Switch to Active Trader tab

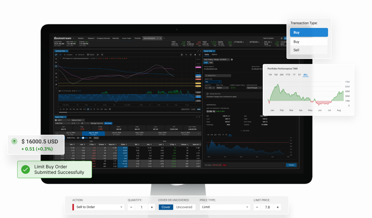pos(126,38)
